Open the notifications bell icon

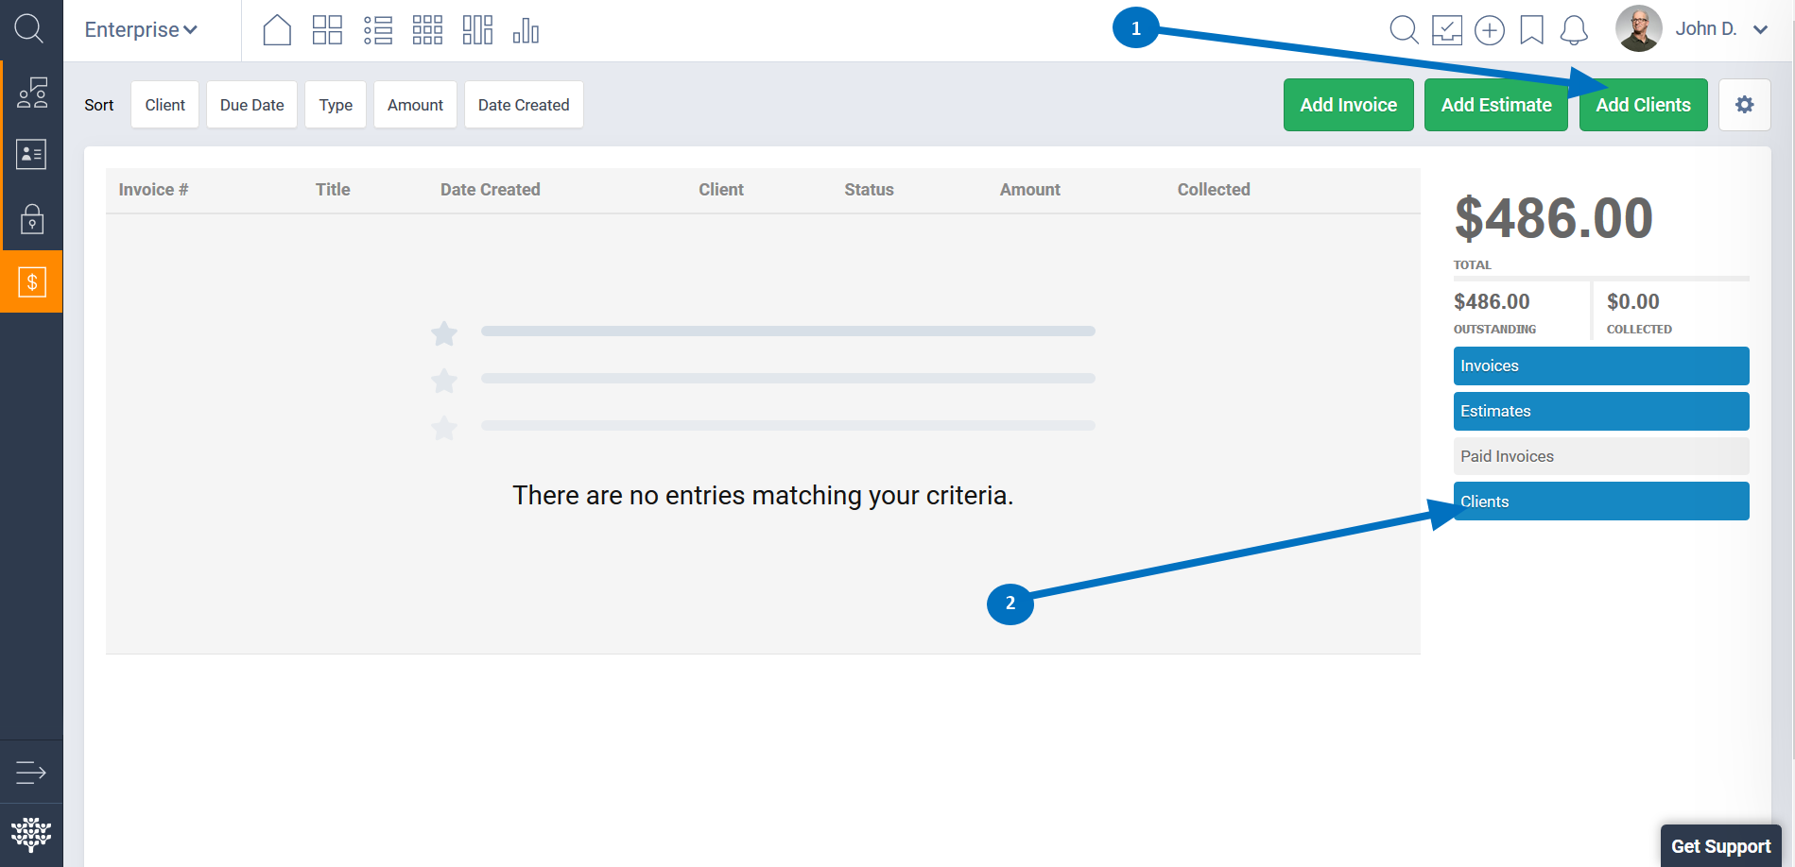[1574, 30]
